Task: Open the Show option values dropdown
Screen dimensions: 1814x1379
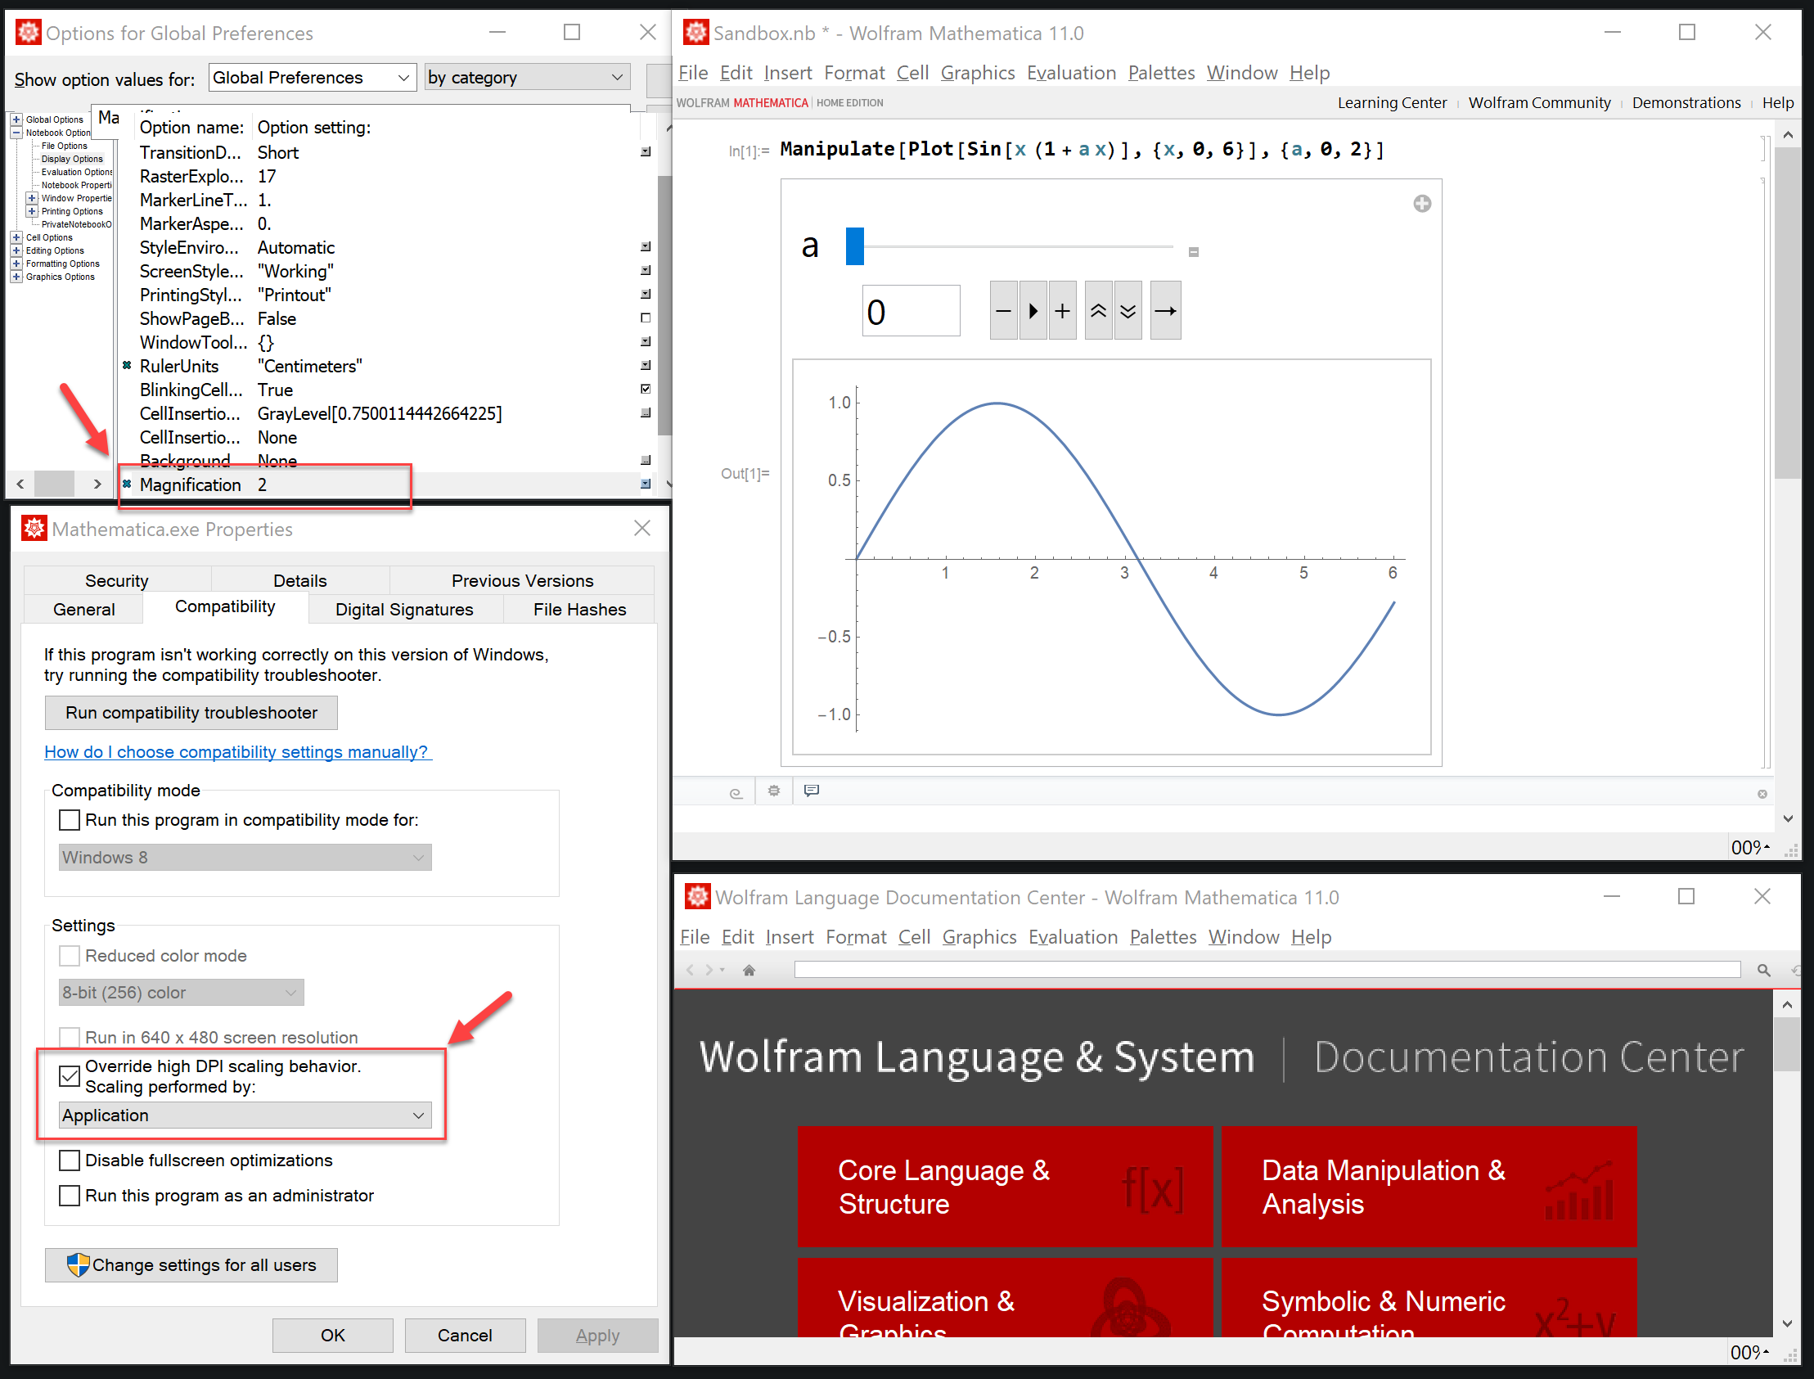Action: (x=310, y=77)
